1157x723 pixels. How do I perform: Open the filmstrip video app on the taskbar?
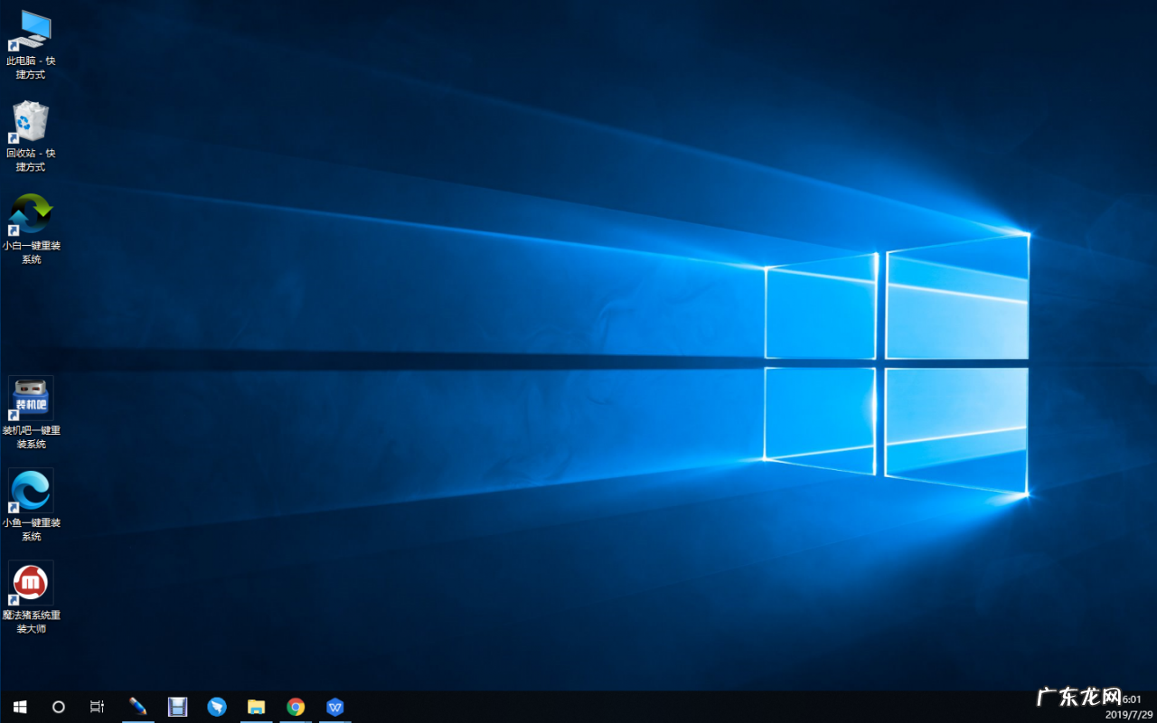click(x=177, y=707)
